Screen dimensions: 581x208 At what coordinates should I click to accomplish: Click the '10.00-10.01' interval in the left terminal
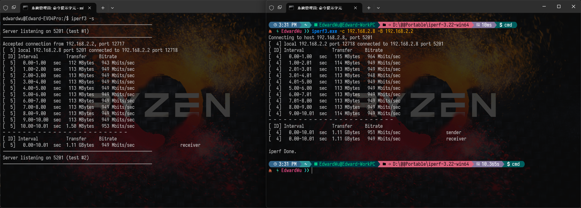tap(34, 126)
